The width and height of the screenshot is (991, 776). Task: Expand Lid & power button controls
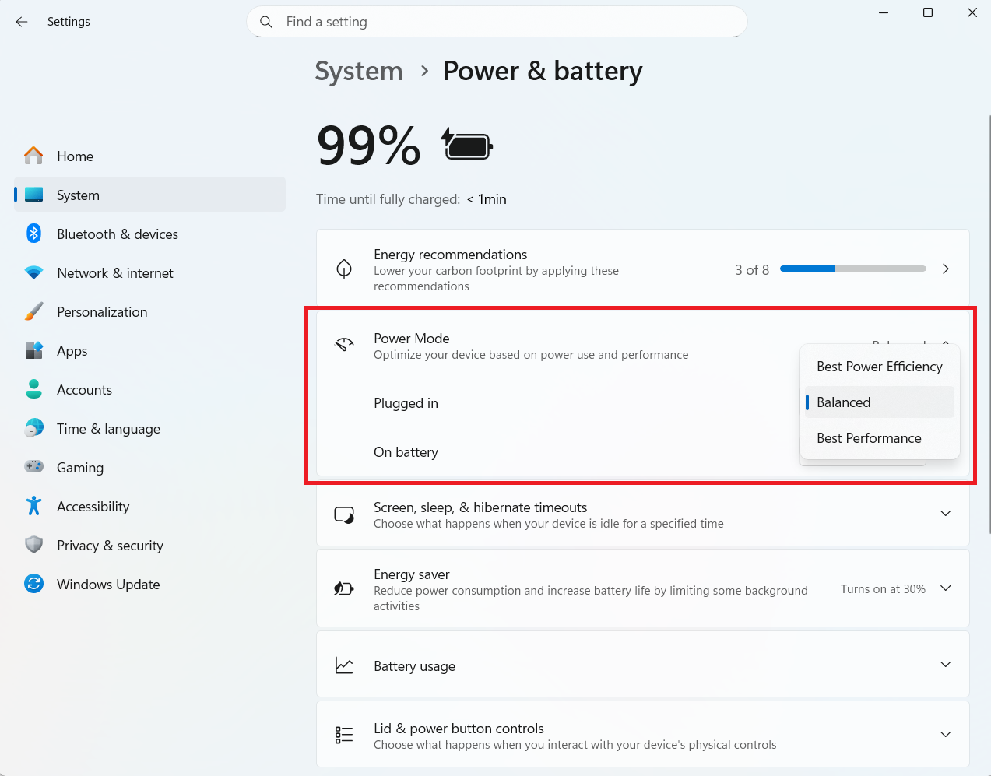(x=945, y=735)
